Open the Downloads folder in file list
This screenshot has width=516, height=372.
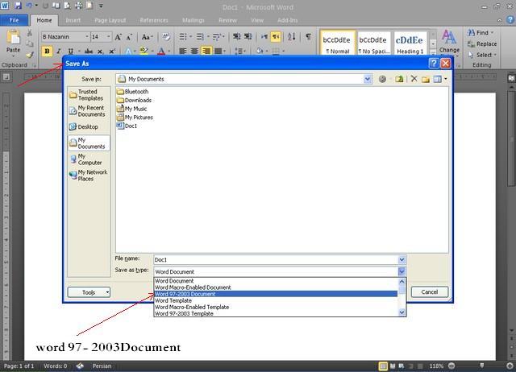[137, 100]
